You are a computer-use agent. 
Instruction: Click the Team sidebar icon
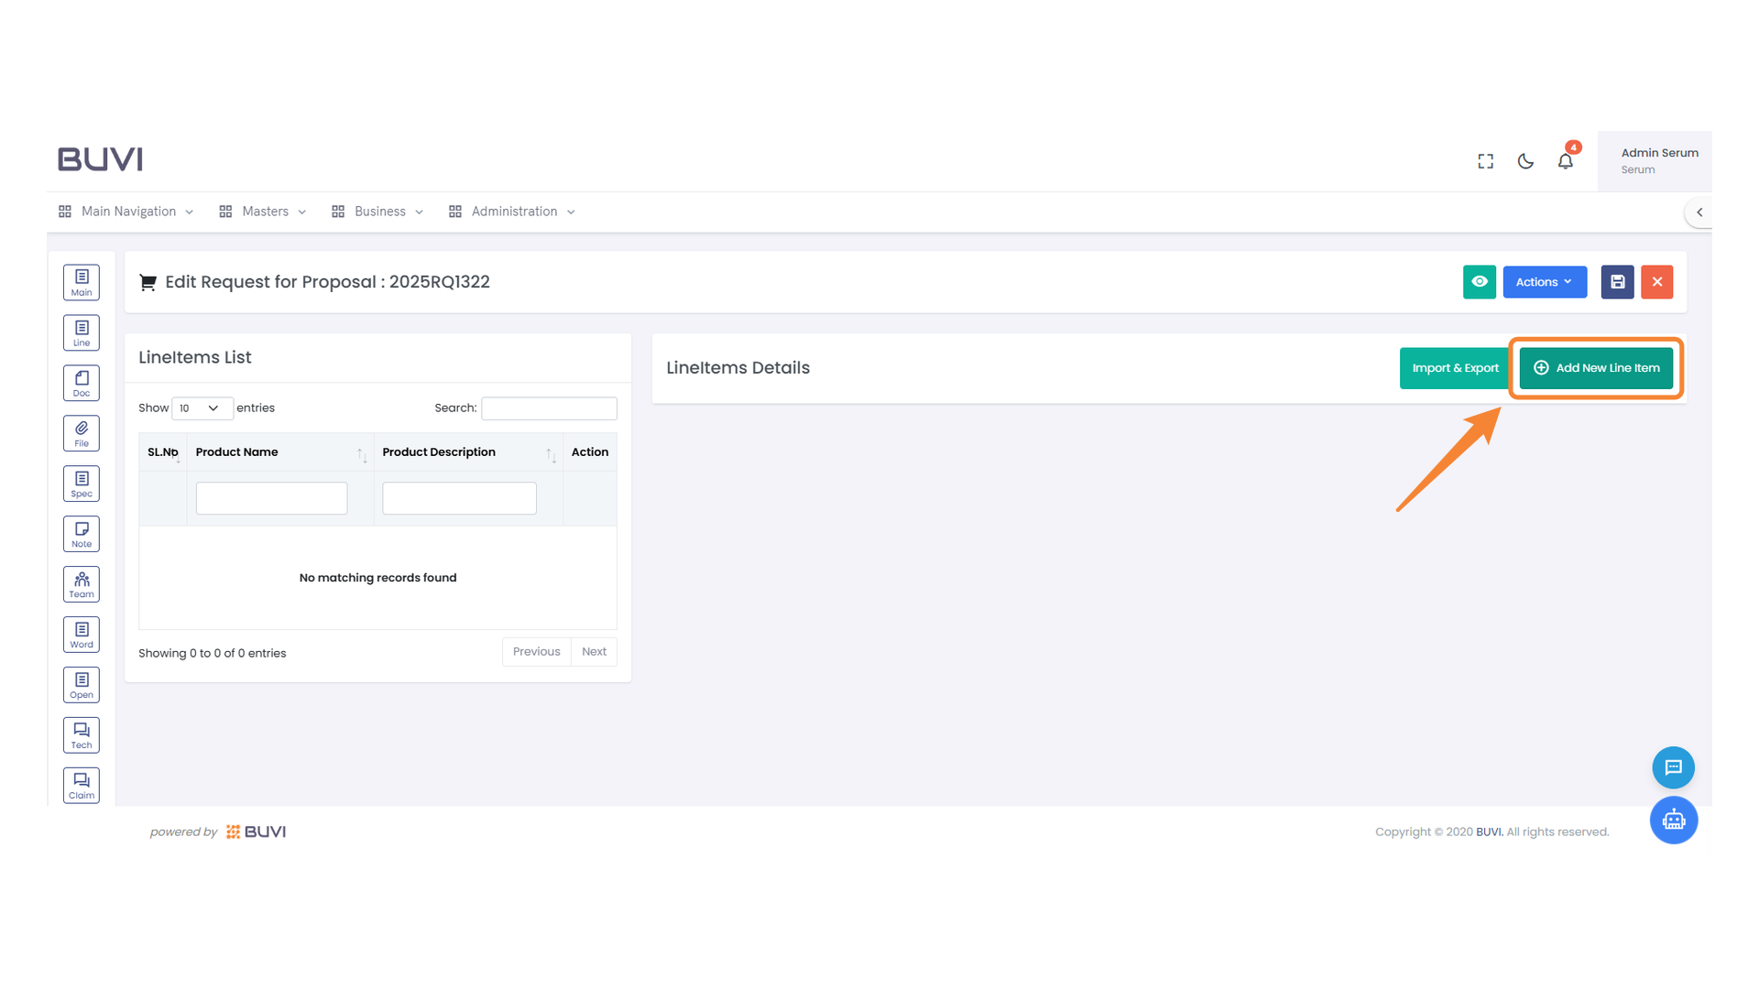(x=82, y=584)
